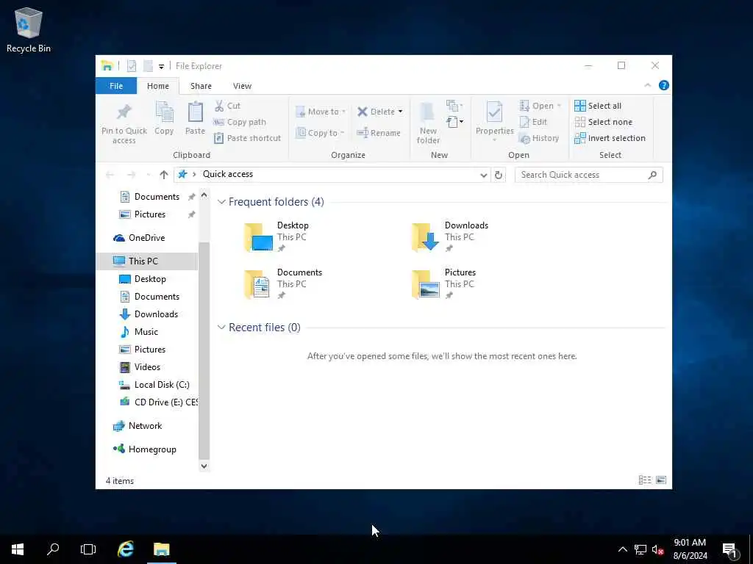Screen dimensions: 753x564
Task: Click the Pin to Quick access icon
Action: 124,112
